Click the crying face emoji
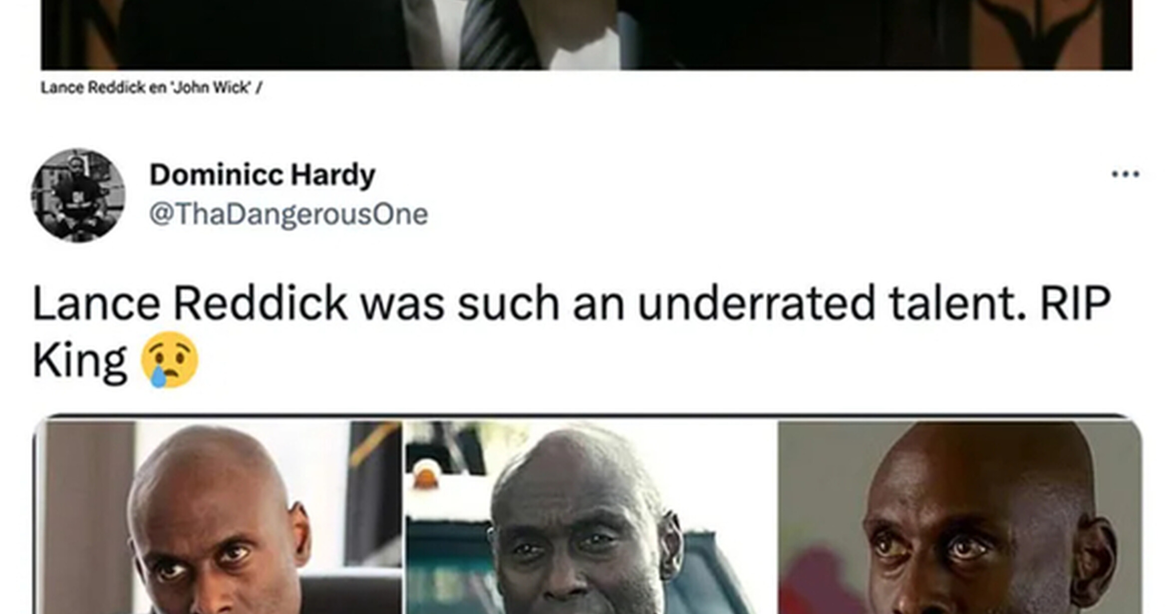 tap(170, 359)
